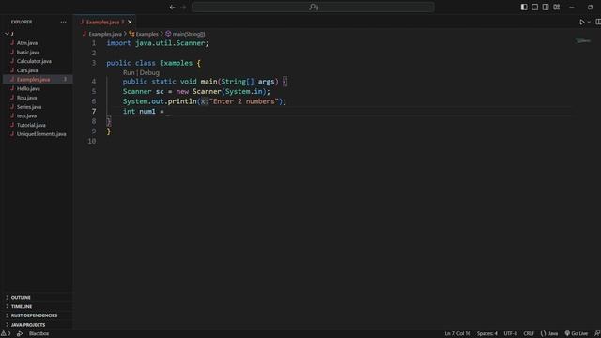Click 'num1' variable on line 7
This screenshot has height=338, width=601.
(x=147, y=112)
